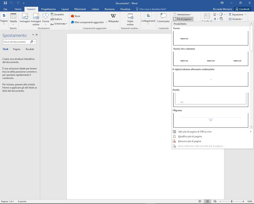The width and height of the screenshot is (254, 204).
Task: Choose the Vuoto footer thumbnail
Action: click(x=211, y=38)
